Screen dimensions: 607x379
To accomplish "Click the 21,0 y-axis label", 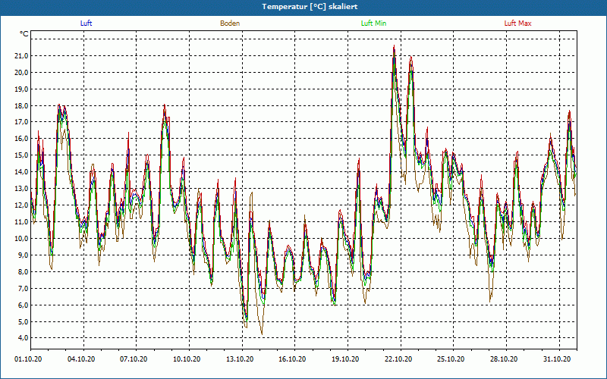I will coord(21,56).
